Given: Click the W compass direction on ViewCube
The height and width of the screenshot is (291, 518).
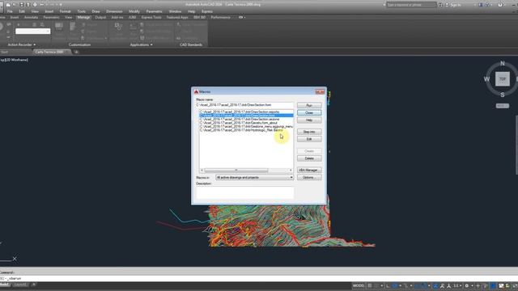Looking at the screenshot, I should coord(486,79).
